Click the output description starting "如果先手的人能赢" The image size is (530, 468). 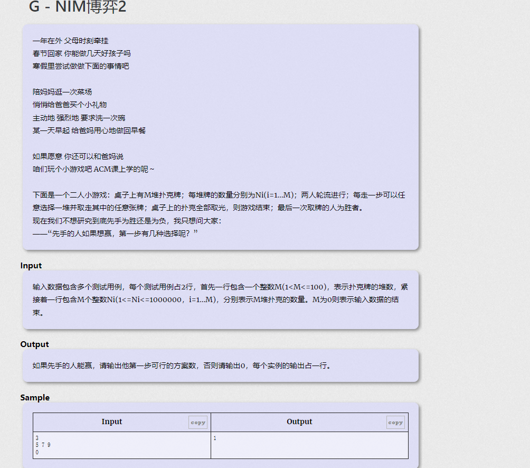tap(182, 366)
